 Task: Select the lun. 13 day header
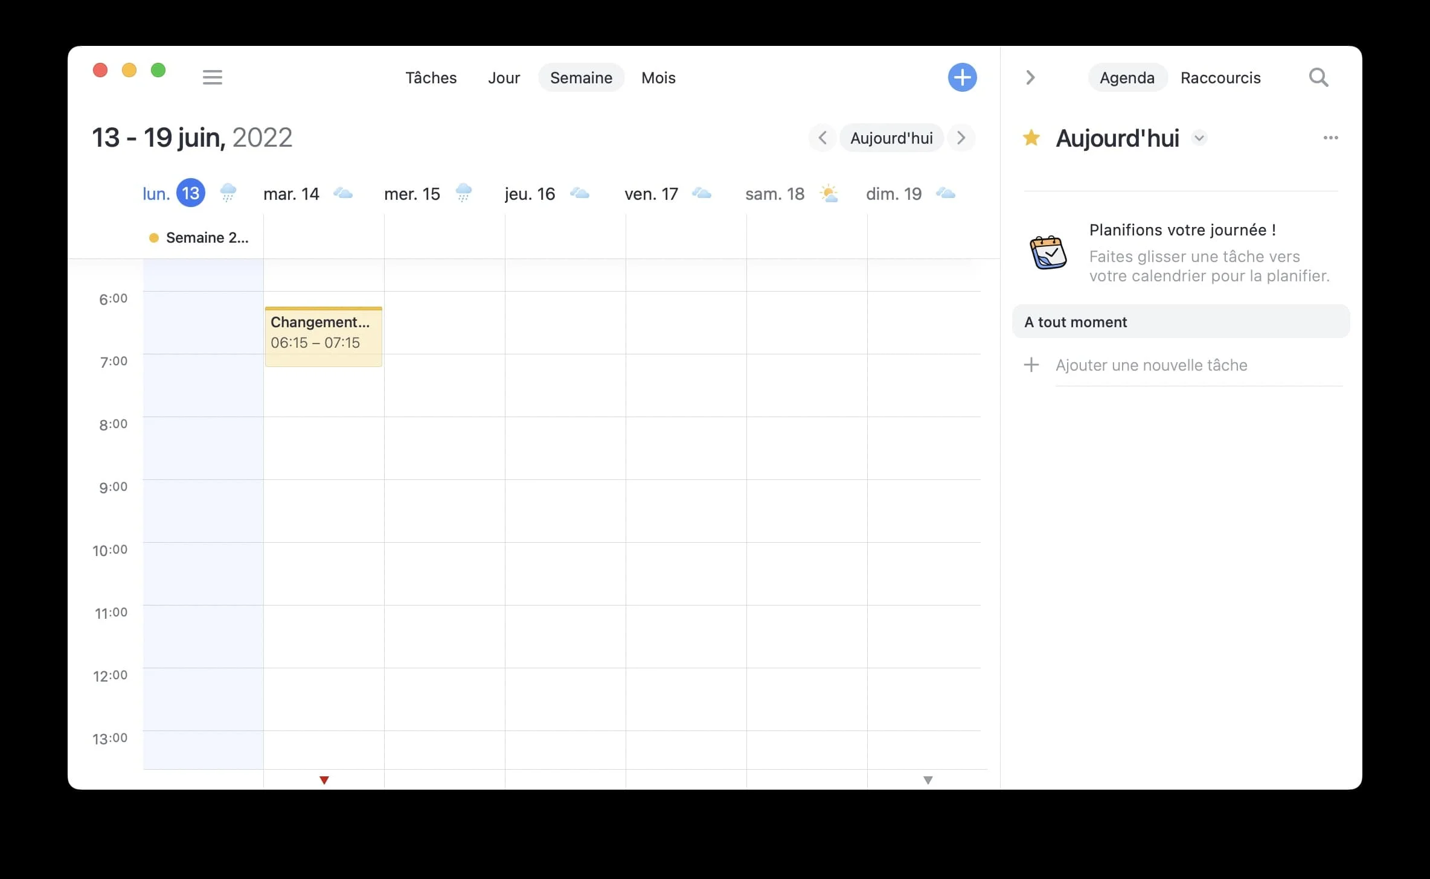[x=174, y=193]
